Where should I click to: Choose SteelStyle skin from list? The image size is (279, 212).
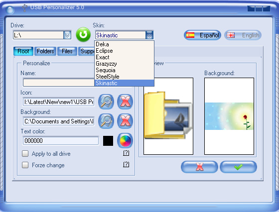click(x=124, y=77)
